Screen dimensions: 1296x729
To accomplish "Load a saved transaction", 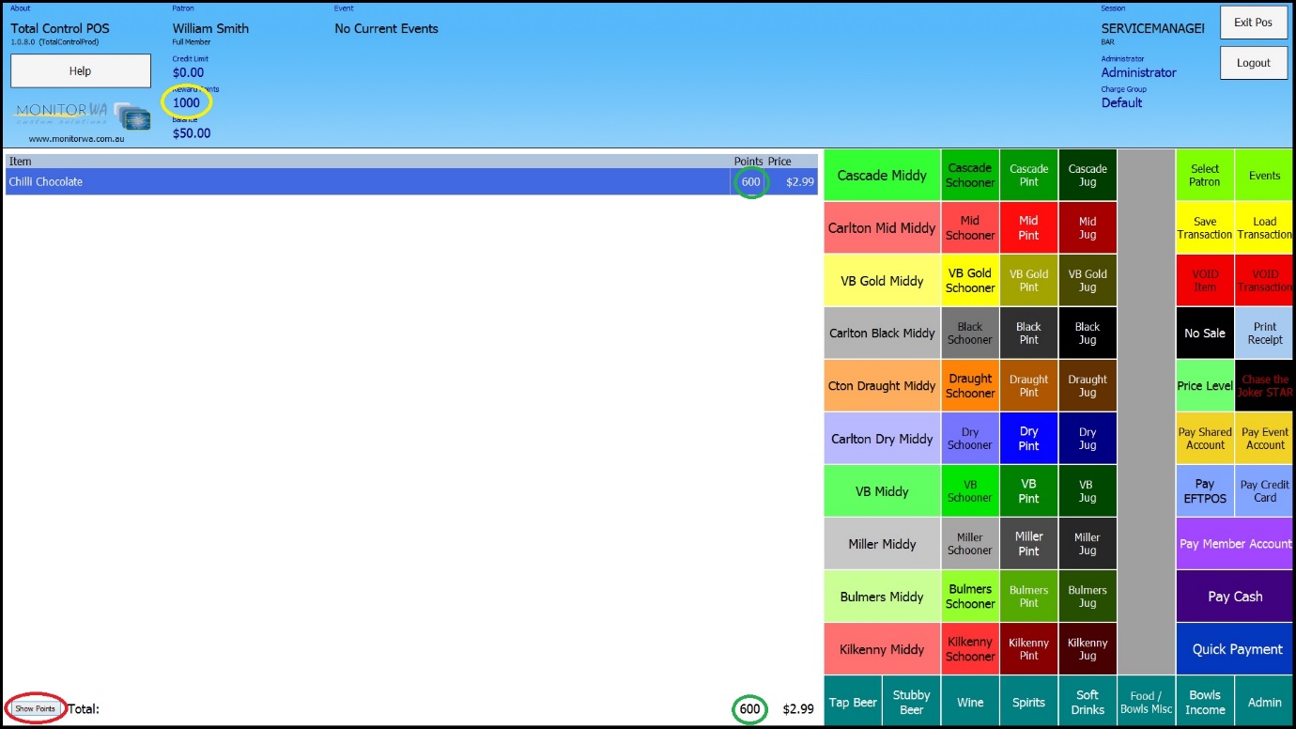I will point(1264,227).
